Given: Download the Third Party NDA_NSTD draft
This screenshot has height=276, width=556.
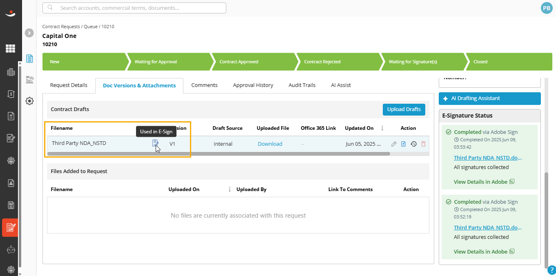Looking at the screenshot, I should pyautogui.click(x=270, y=144).
